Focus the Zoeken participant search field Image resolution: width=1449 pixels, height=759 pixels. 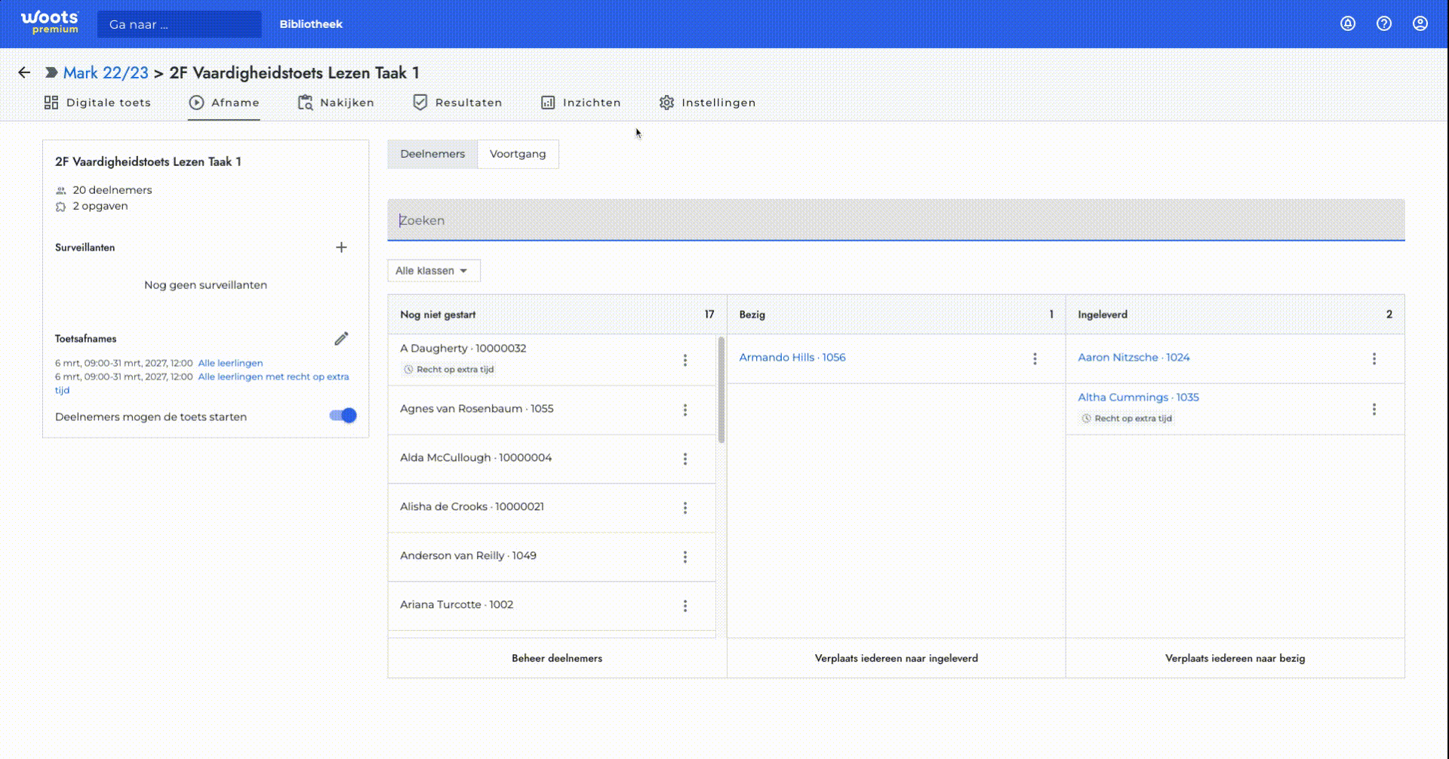tap(896, 220)
